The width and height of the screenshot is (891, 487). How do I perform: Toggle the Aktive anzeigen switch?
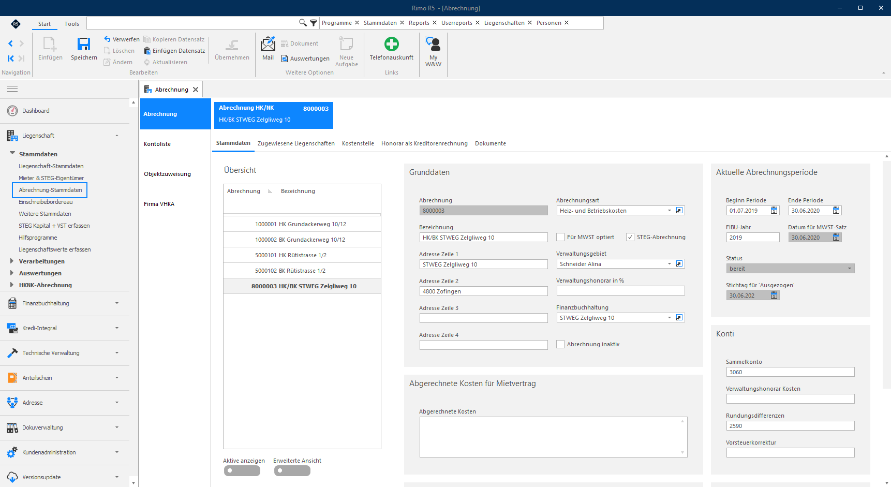pyautogui.click(x=242, y=470)
